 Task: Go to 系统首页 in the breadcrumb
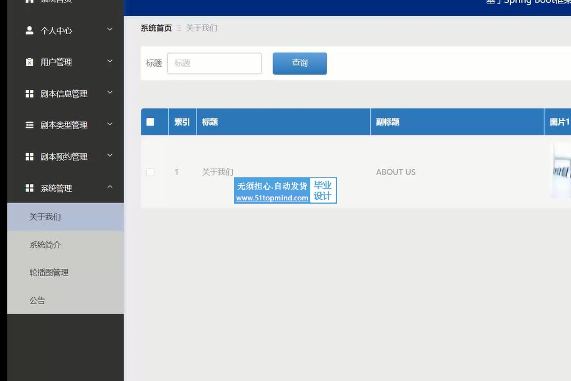[156, 28]
